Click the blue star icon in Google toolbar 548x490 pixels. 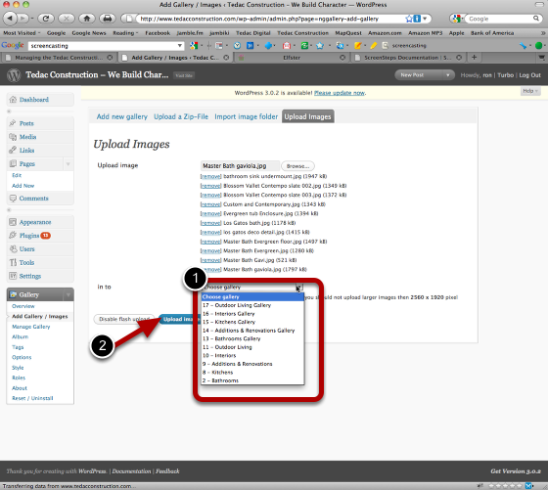tap(320, 45)
